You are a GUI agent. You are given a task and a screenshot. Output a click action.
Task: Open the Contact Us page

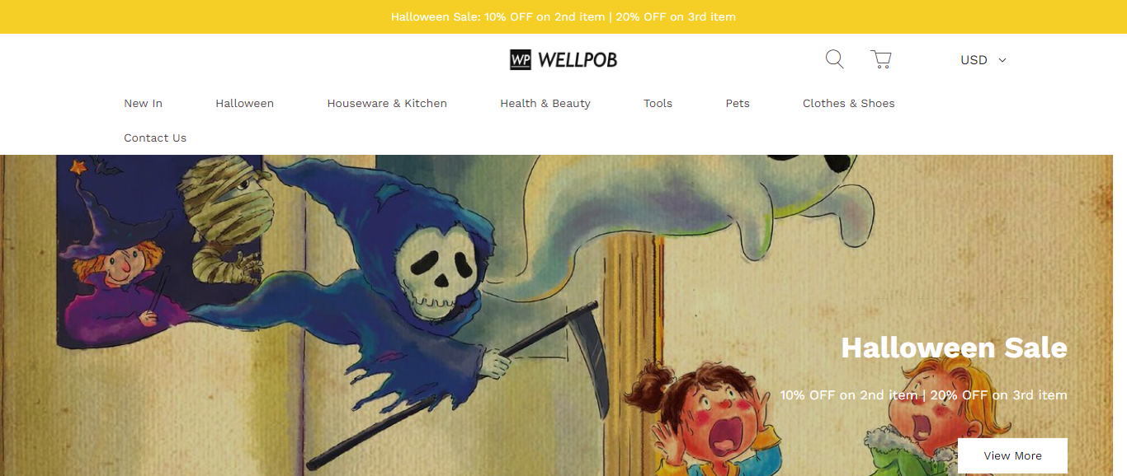click(x=155, y=138)
